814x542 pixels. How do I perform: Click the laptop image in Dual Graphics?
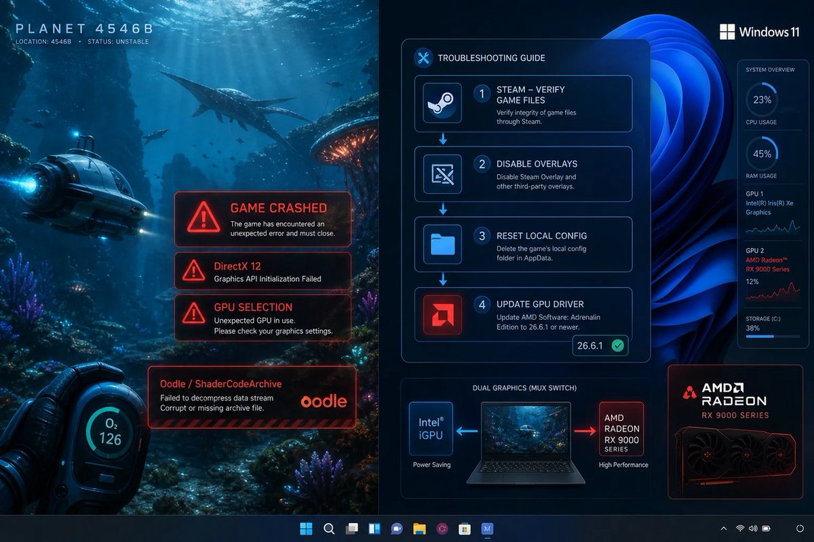pos(526,443)
